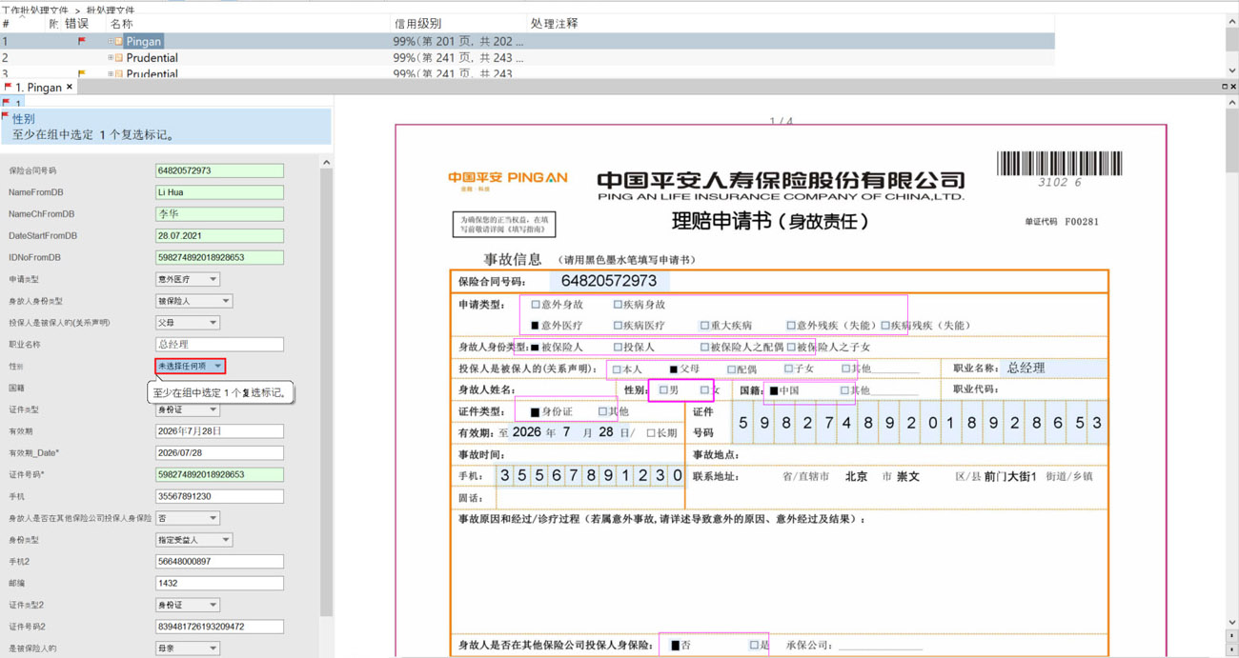Click the red error flag in Pingan row
Screen dimensions: 1239x658
[x=82, y=41]
